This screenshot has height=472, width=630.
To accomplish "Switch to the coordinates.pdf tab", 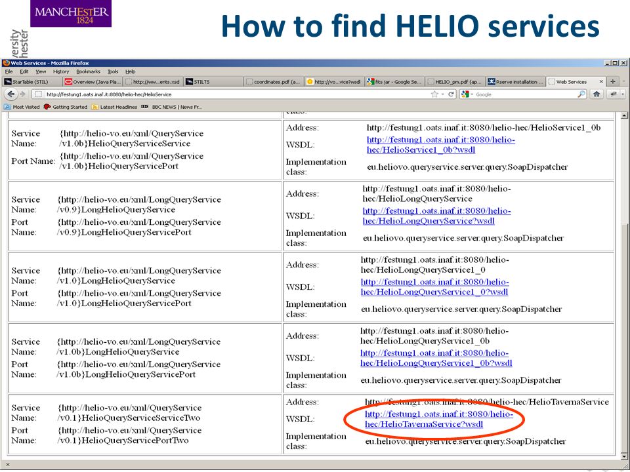I will (x=274, y=81).
